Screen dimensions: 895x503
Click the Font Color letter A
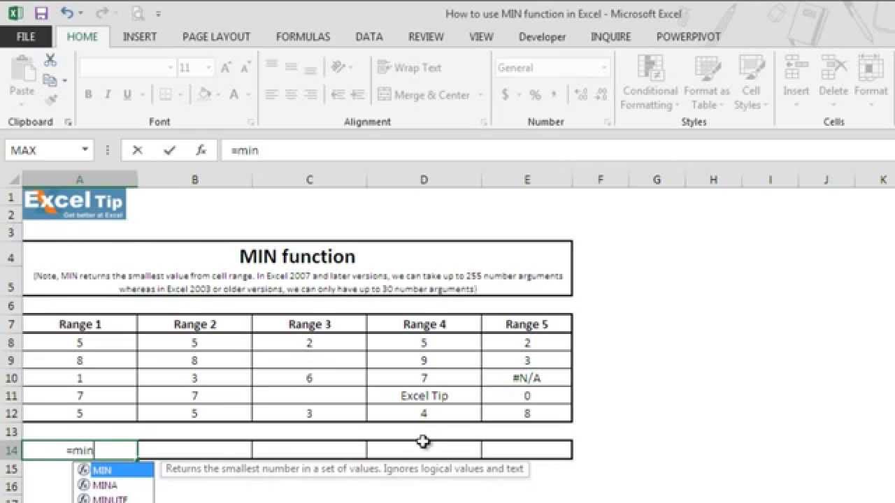tap(234, 95)
